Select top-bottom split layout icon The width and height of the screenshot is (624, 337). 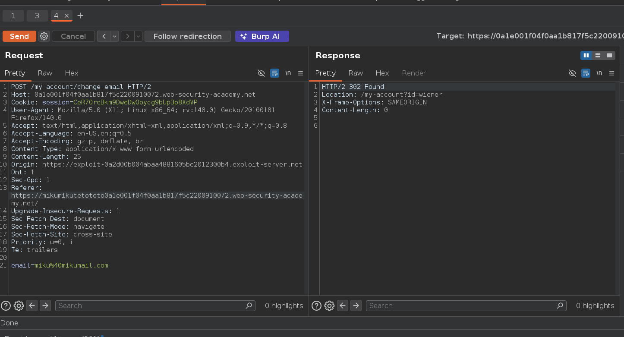(598, 55)
